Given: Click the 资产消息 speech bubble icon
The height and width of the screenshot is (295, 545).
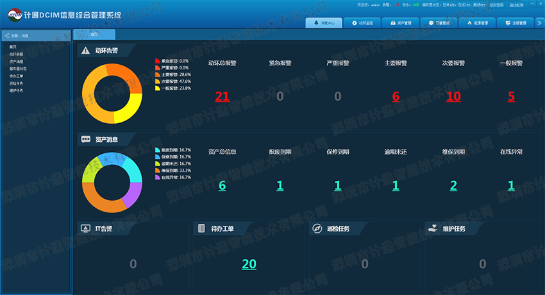Looking at the screenshot, I should point(85,139).
